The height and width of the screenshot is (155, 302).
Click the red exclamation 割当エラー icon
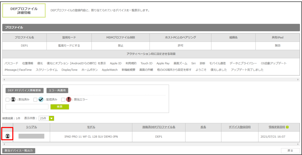click(x=68, y=100)
